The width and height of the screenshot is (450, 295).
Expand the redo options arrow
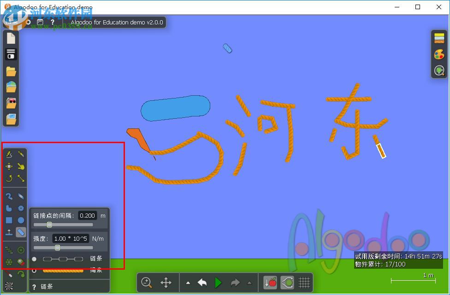[x=249, y=283]
